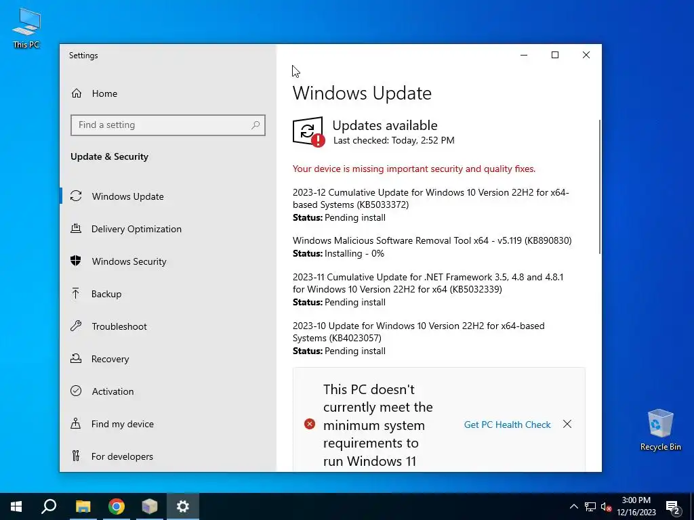Click the Windows Update sync arrows sidebar icon
Image resolution: width=694 pixels, height=520 pixels.
[76, 196]
